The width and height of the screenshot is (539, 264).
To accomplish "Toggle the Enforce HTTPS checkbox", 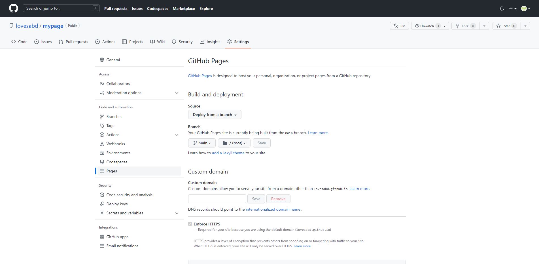I will tap(190, 224).
